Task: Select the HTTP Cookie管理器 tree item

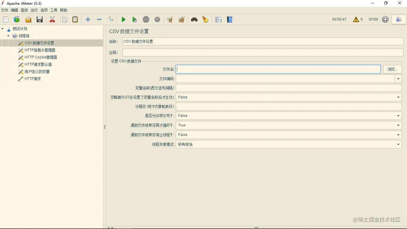Action: pyautogui.click(x=40, y=57)
